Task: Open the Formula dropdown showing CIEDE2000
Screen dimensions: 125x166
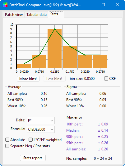Action: pyautogui.click(x=41, y=129)
